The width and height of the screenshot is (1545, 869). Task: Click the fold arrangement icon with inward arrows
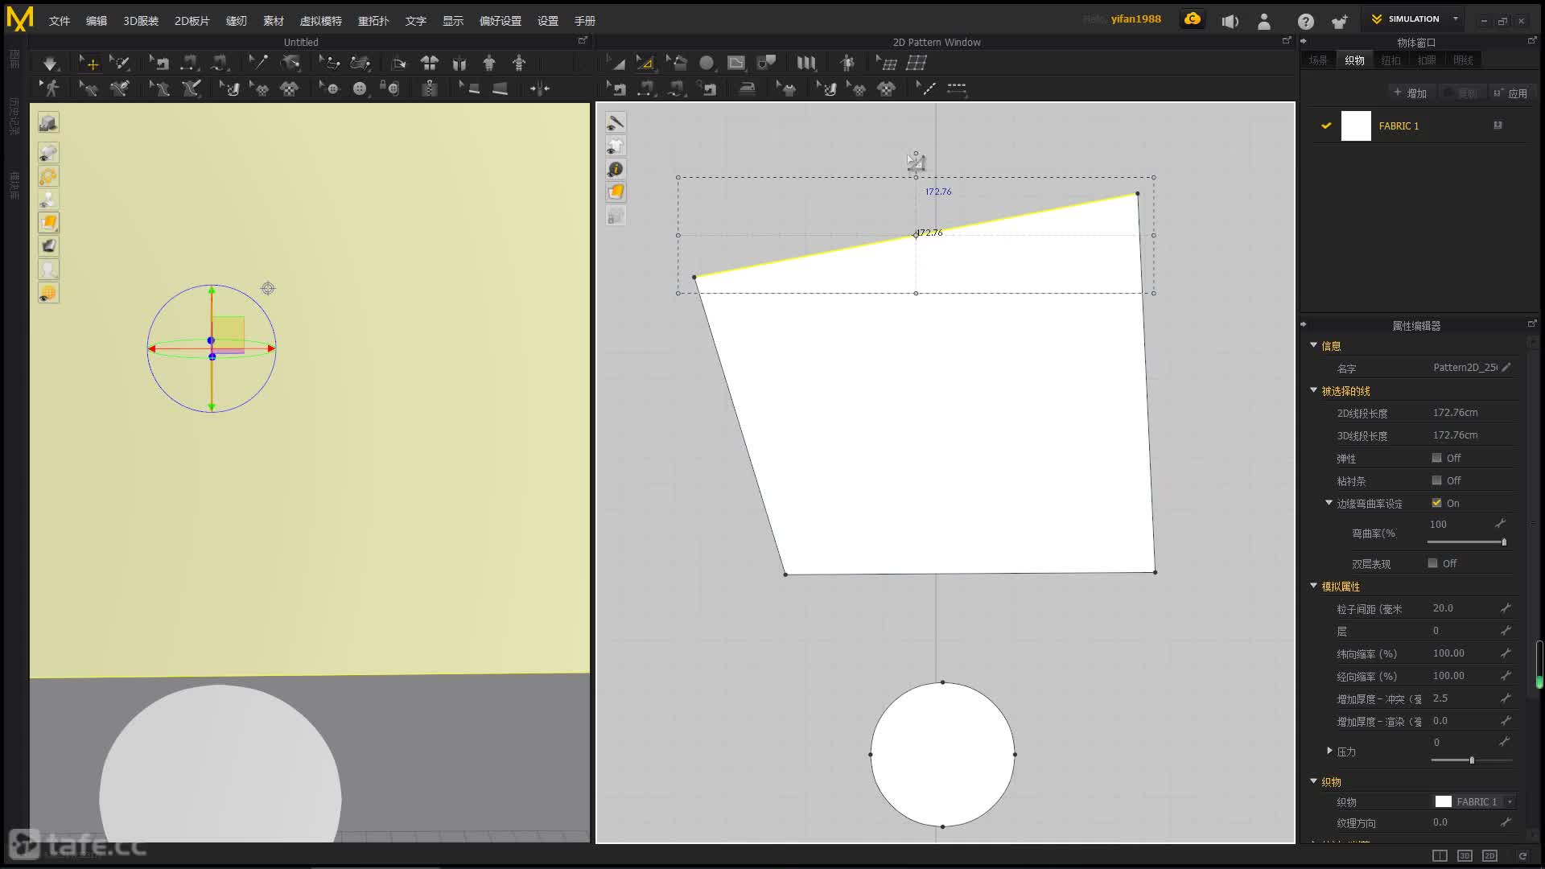pyautogui.click(x=539, y=89)
